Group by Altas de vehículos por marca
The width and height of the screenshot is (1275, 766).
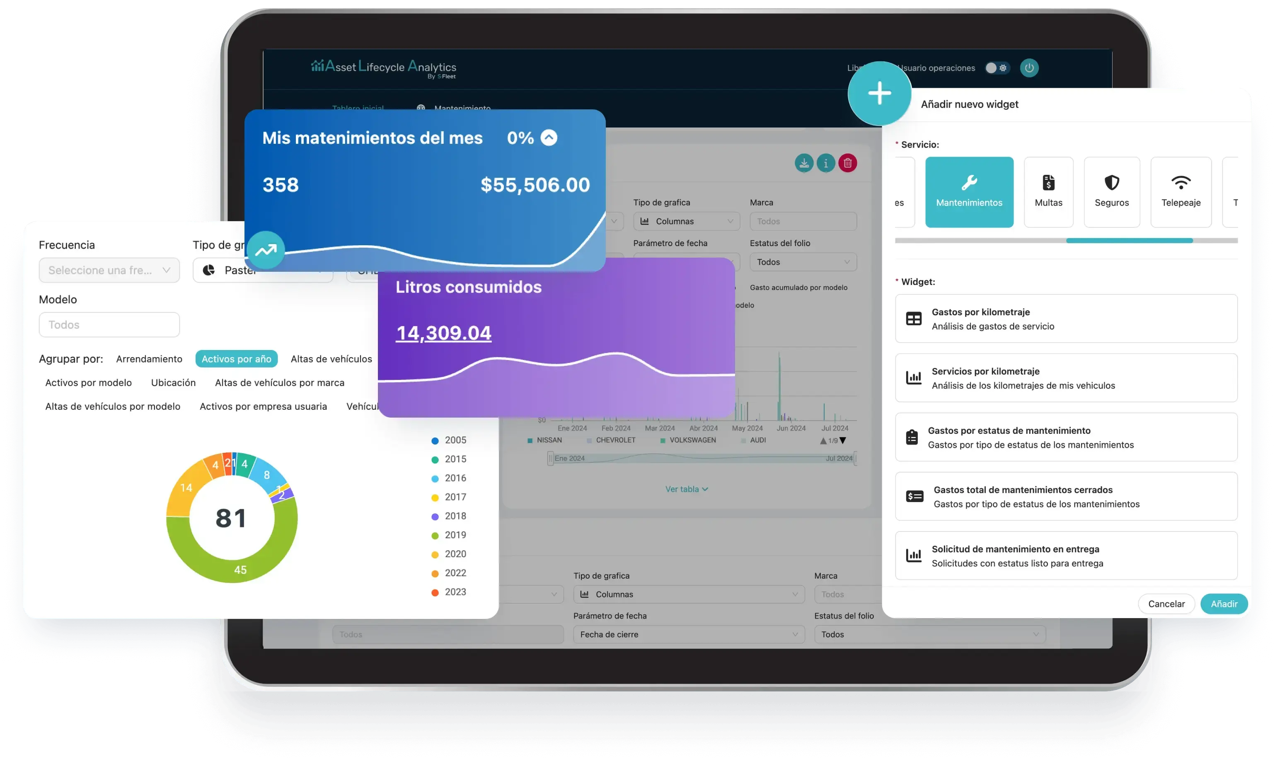click(279, 382)
